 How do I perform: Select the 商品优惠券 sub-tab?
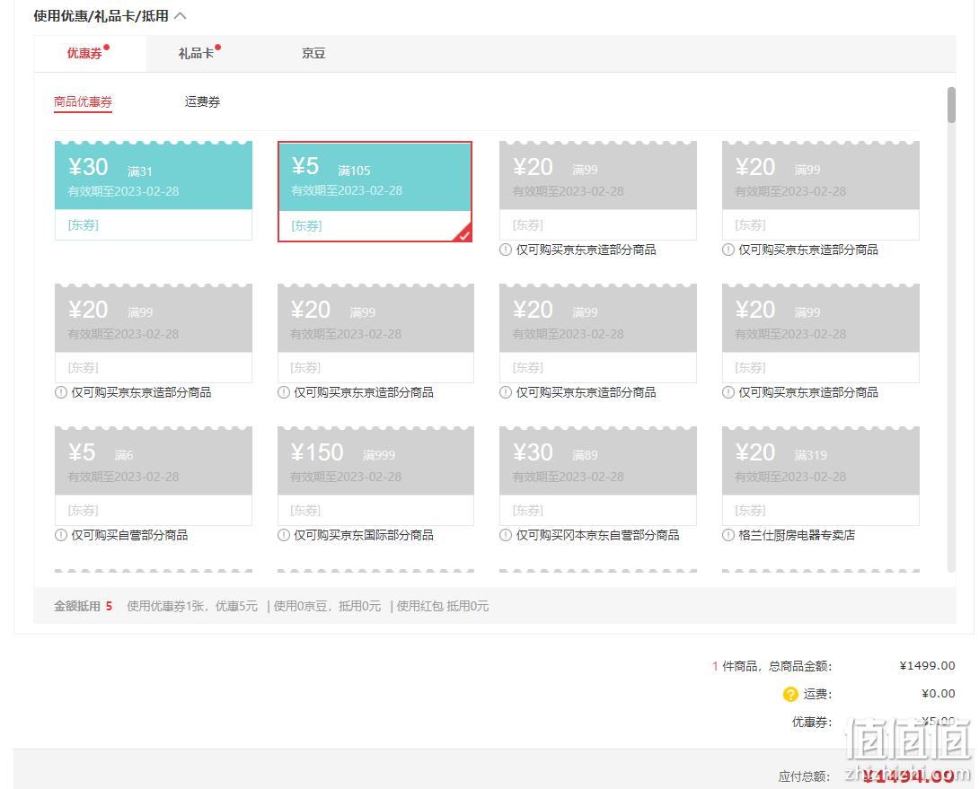(x=83, y=101)
